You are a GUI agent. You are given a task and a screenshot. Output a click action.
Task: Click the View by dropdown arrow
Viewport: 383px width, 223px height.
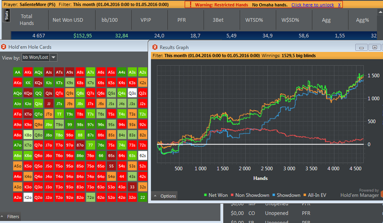click(x=54, y=58)
